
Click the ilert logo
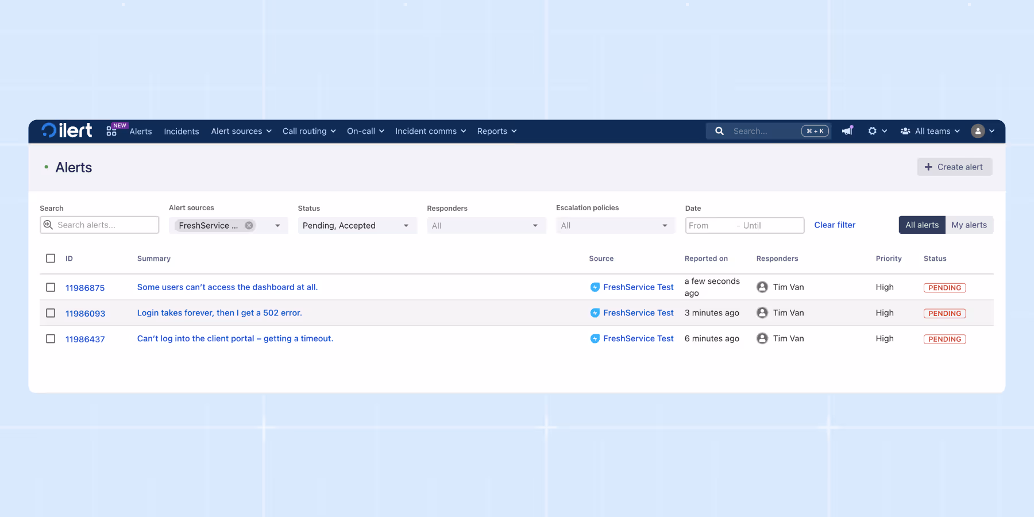click(67, 131)
